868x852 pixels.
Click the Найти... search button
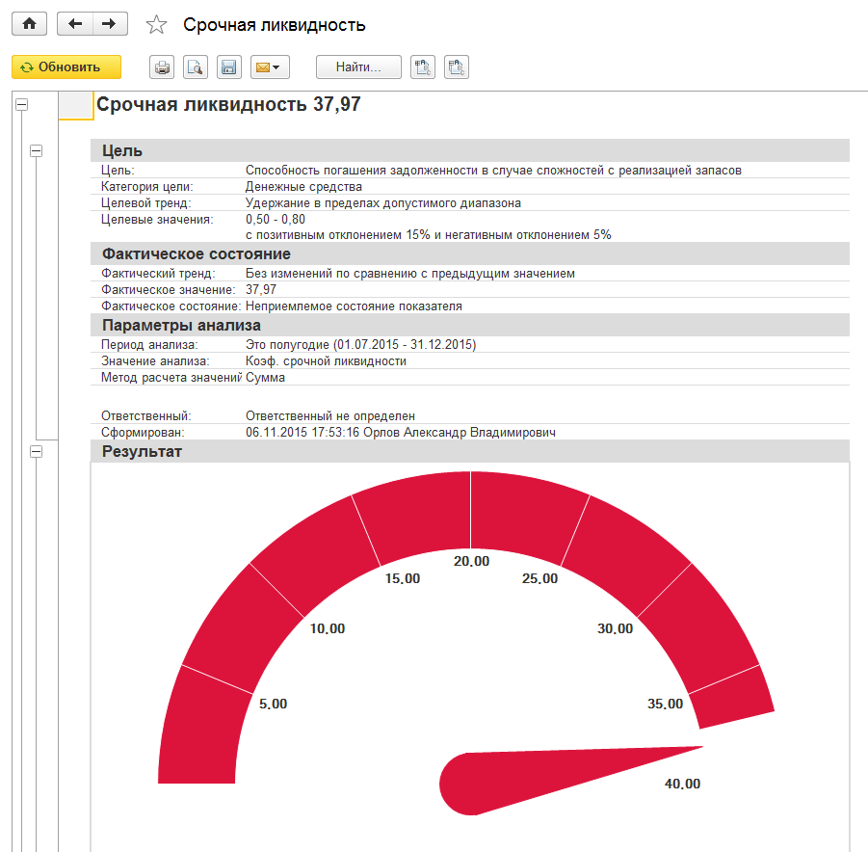pyautogui.click(x=358, y=67)
